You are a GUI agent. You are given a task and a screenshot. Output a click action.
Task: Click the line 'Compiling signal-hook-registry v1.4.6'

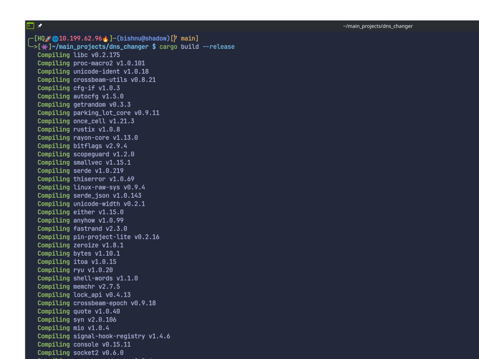(x=103, y=336)
